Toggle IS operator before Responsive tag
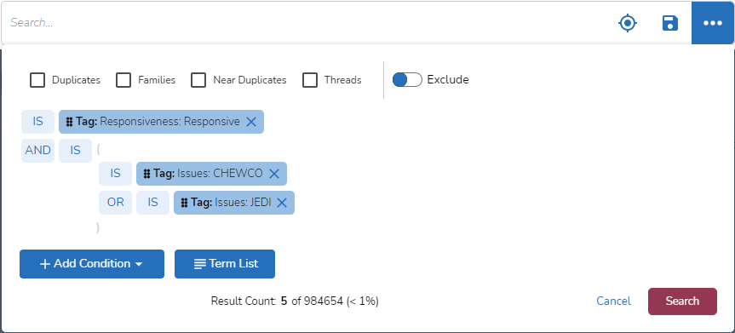 (38, 122)
